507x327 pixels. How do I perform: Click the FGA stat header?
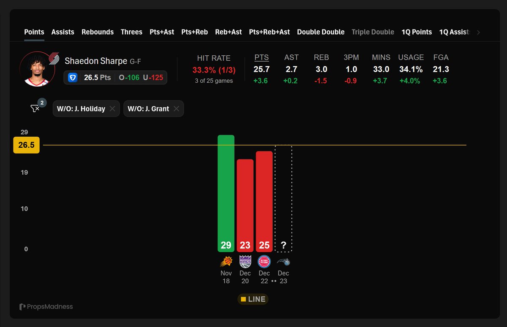[x=441, y=57]
